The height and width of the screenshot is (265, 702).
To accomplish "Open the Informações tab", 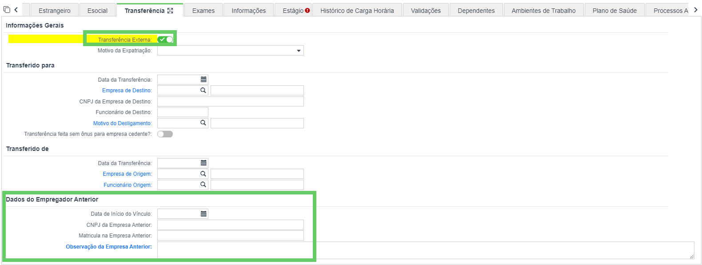I will pos(249,11).
